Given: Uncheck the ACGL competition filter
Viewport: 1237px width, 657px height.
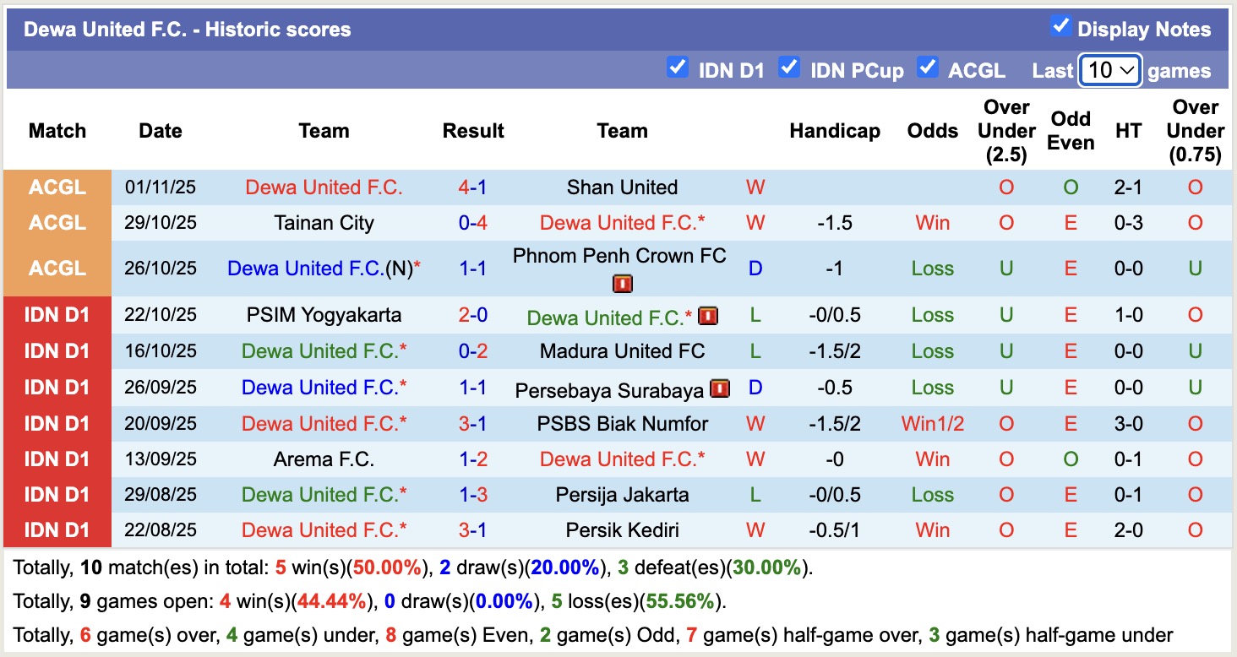Looking at the screenshot, I should pyautogui.click(x=927, y=68).
